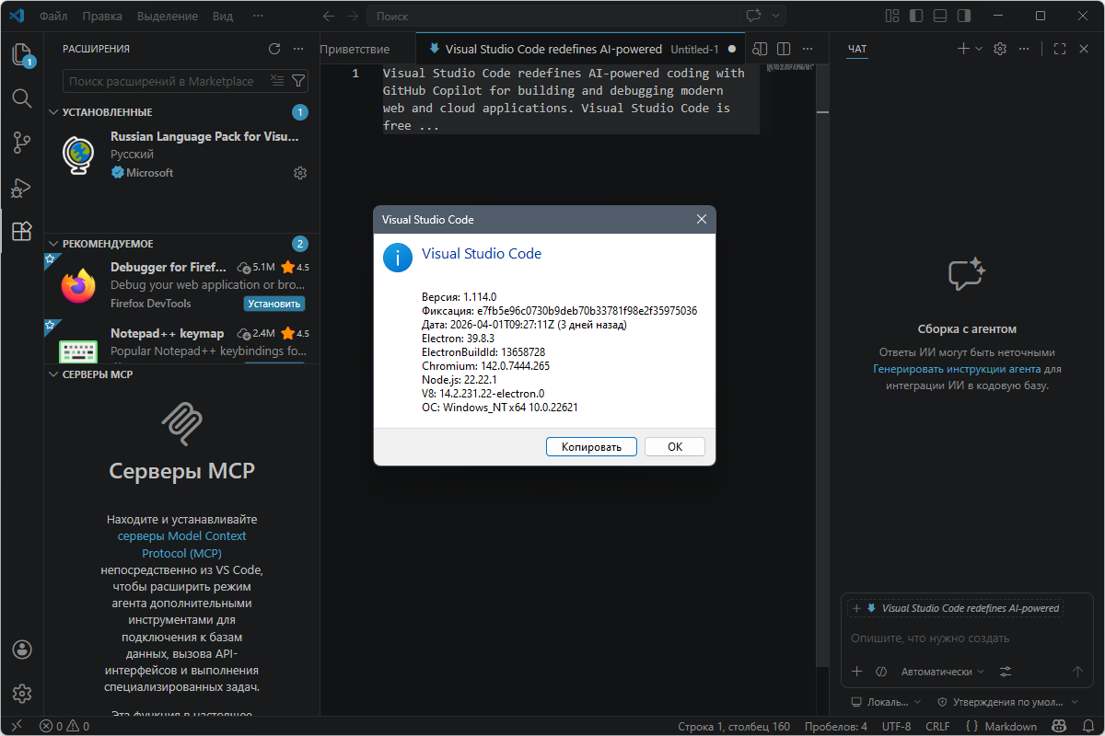This screenshot has width=1105, height=736.
Task: Open Source Control view icon
Action: click(x=22, y=143)
